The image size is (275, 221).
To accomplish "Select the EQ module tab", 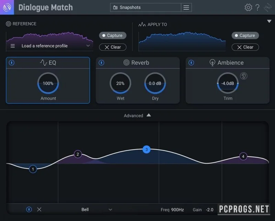I will point(48,63).
